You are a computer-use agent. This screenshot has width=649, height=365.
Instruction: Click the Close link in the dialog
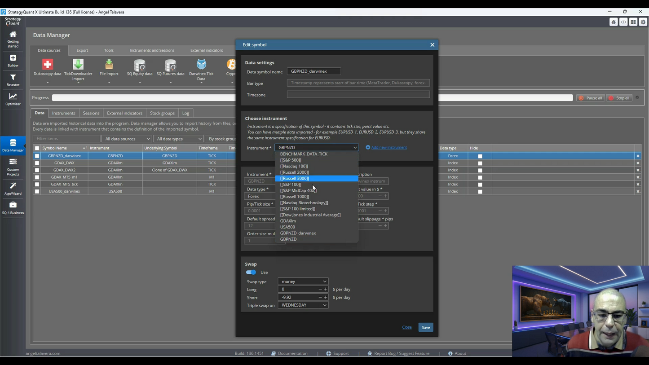pyautogui.click(x=407, y=327)
